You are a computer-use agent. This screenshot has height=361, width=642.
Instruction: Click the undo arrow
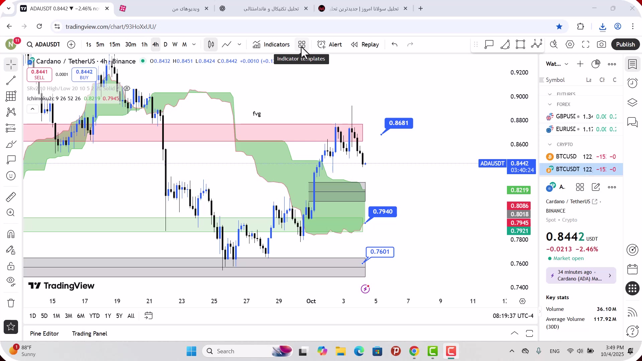395,44
